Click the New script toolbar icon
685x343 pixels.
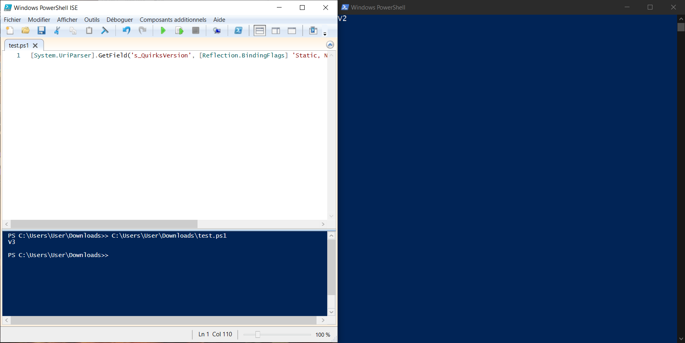click(x=10, y=30)
